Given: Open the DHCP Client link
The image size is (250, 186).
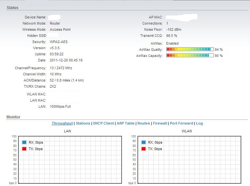Looking at the screenshot, I should (103, 123).
